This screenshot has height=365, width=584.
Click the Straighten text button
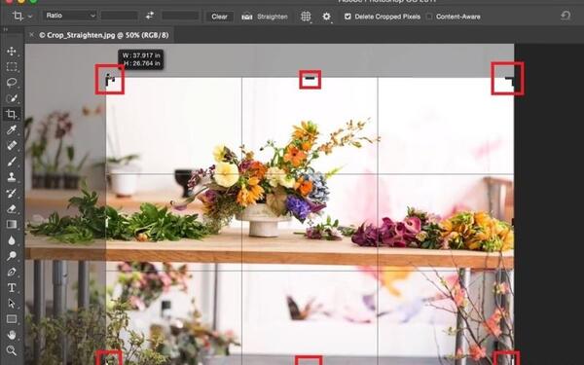273,17
